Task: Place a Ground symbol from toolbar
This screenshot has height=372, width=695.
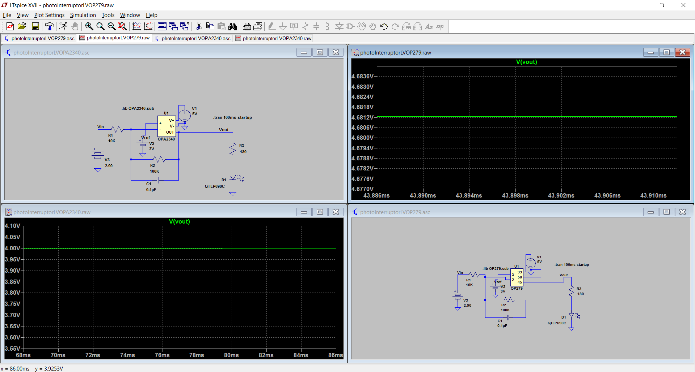Action: pos(283,26)
